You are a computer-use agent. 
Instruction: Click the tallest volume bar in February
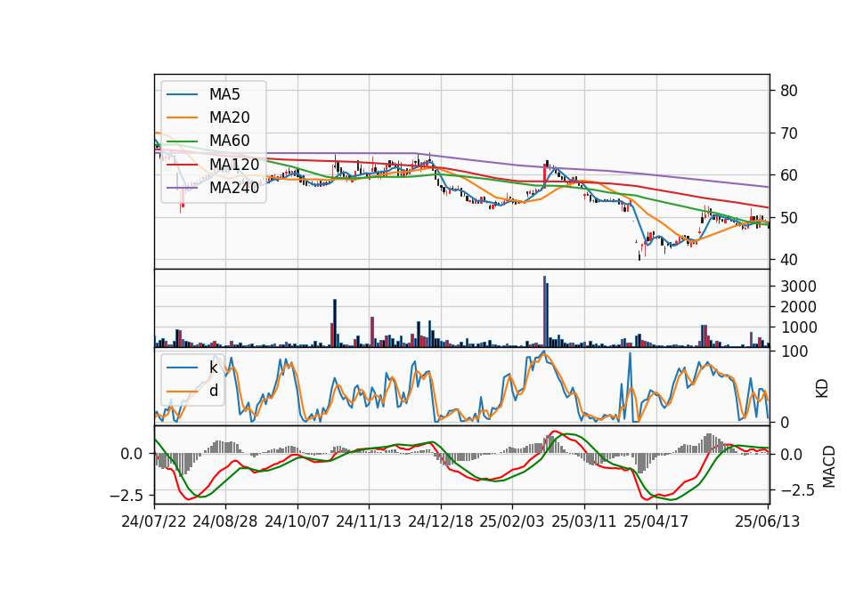(544, 311)
